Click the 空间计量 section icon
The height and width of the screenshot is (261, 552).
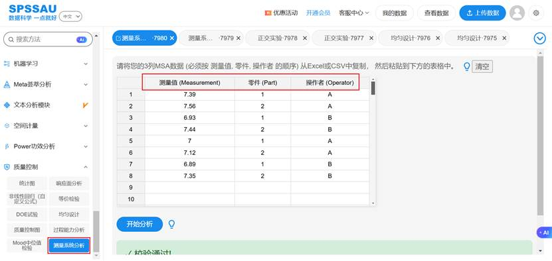[7, 125]
